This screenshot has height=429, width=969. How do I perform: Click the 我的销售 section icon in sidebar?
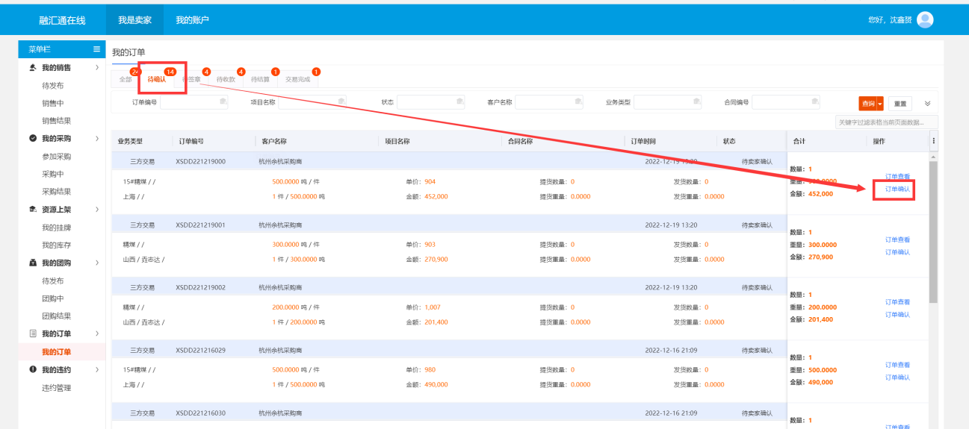point(32,68)
